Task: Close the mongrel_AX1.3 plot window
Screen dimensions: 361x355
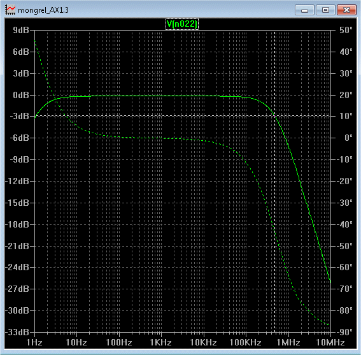Action: (x=347, y=10)
